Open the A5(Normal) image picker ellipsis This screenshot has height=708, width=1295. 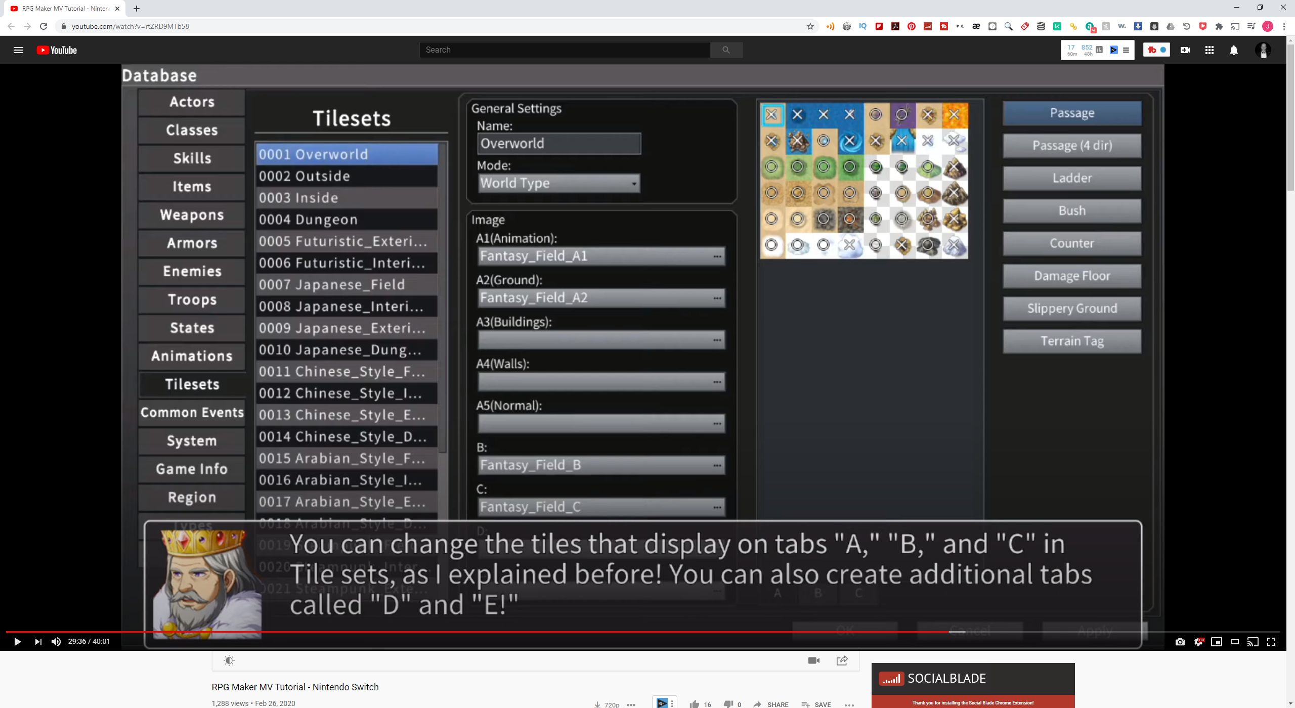(717, 424)
